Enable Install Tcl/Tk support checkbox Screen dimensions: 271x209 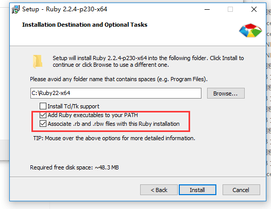coord(43,106)
